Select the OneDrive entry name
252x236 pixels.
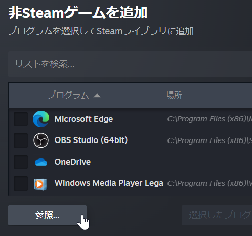[x=72, y=162]
